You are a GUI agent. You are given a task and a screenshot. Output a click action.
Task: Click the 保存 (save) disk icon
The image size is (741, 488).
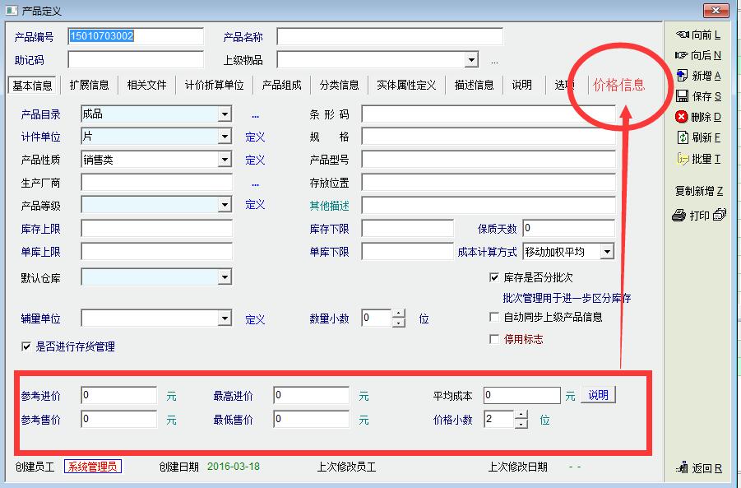click(x=682, y=96)
